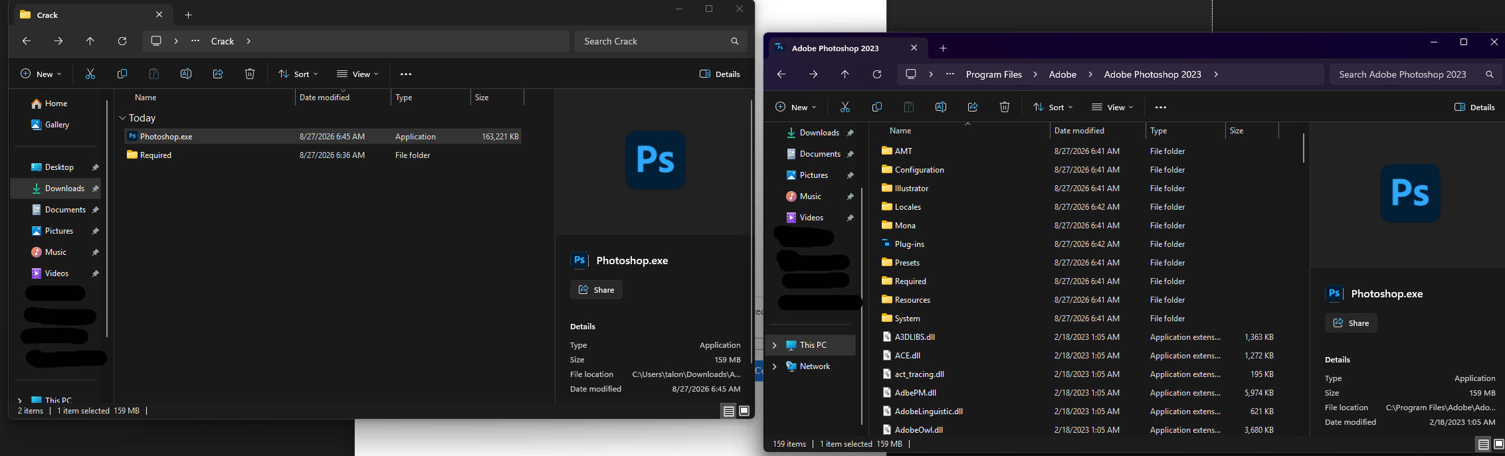This screenshot has height=456, width=1505.
Task: Open the Sort dropdown in the Crack window
Action: tap(298, 74)
